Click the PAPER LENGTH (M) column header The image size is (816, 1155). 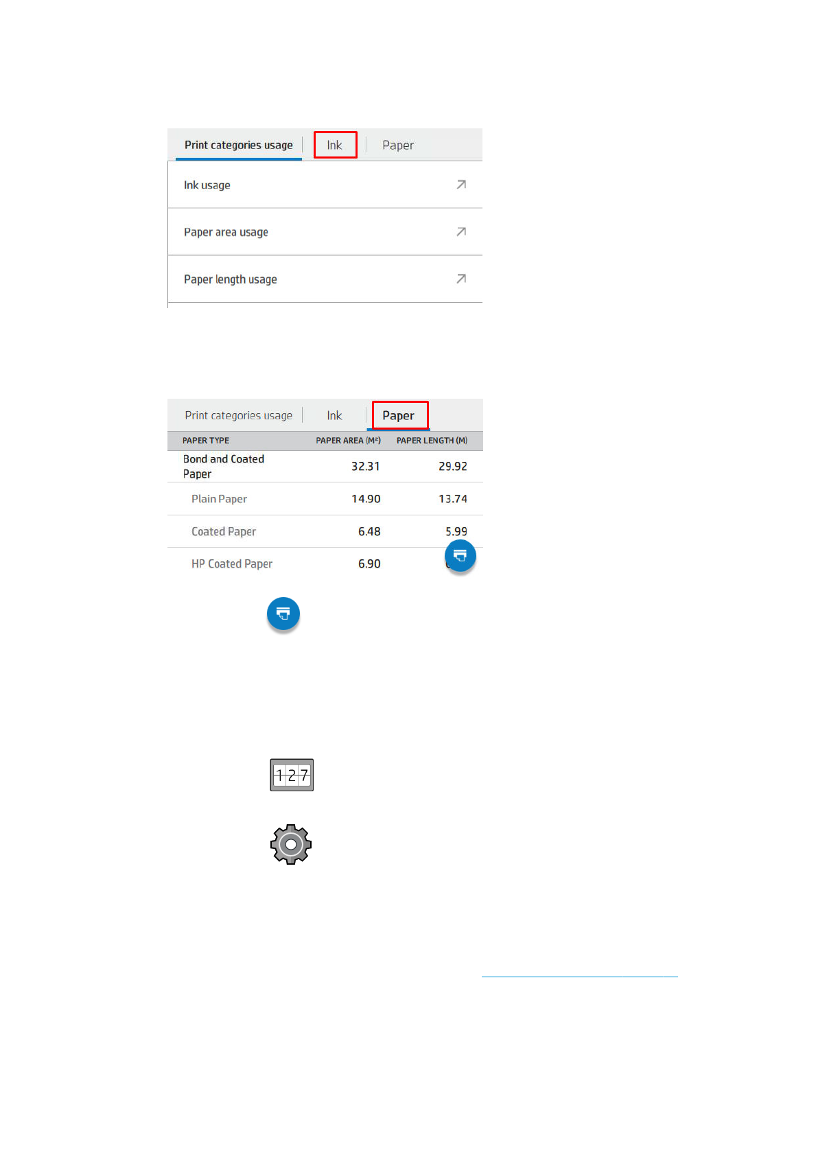tap(432, 441)
